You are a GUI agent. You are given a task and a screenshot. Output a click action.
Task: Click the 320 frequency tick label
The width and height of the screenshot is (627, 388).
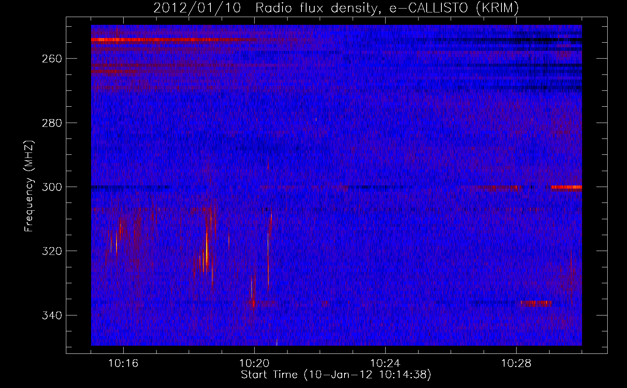point(52,251)
